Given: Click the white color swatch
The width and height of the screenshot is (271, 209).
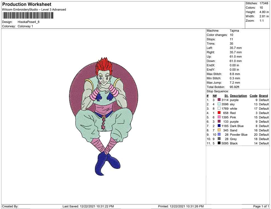Looking at the screenshot, I should (219, 108).
